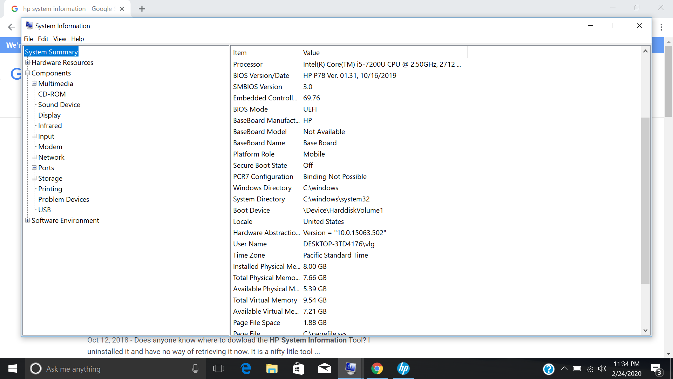Open Microsoft Store from taskbar

tap(298, 368)
